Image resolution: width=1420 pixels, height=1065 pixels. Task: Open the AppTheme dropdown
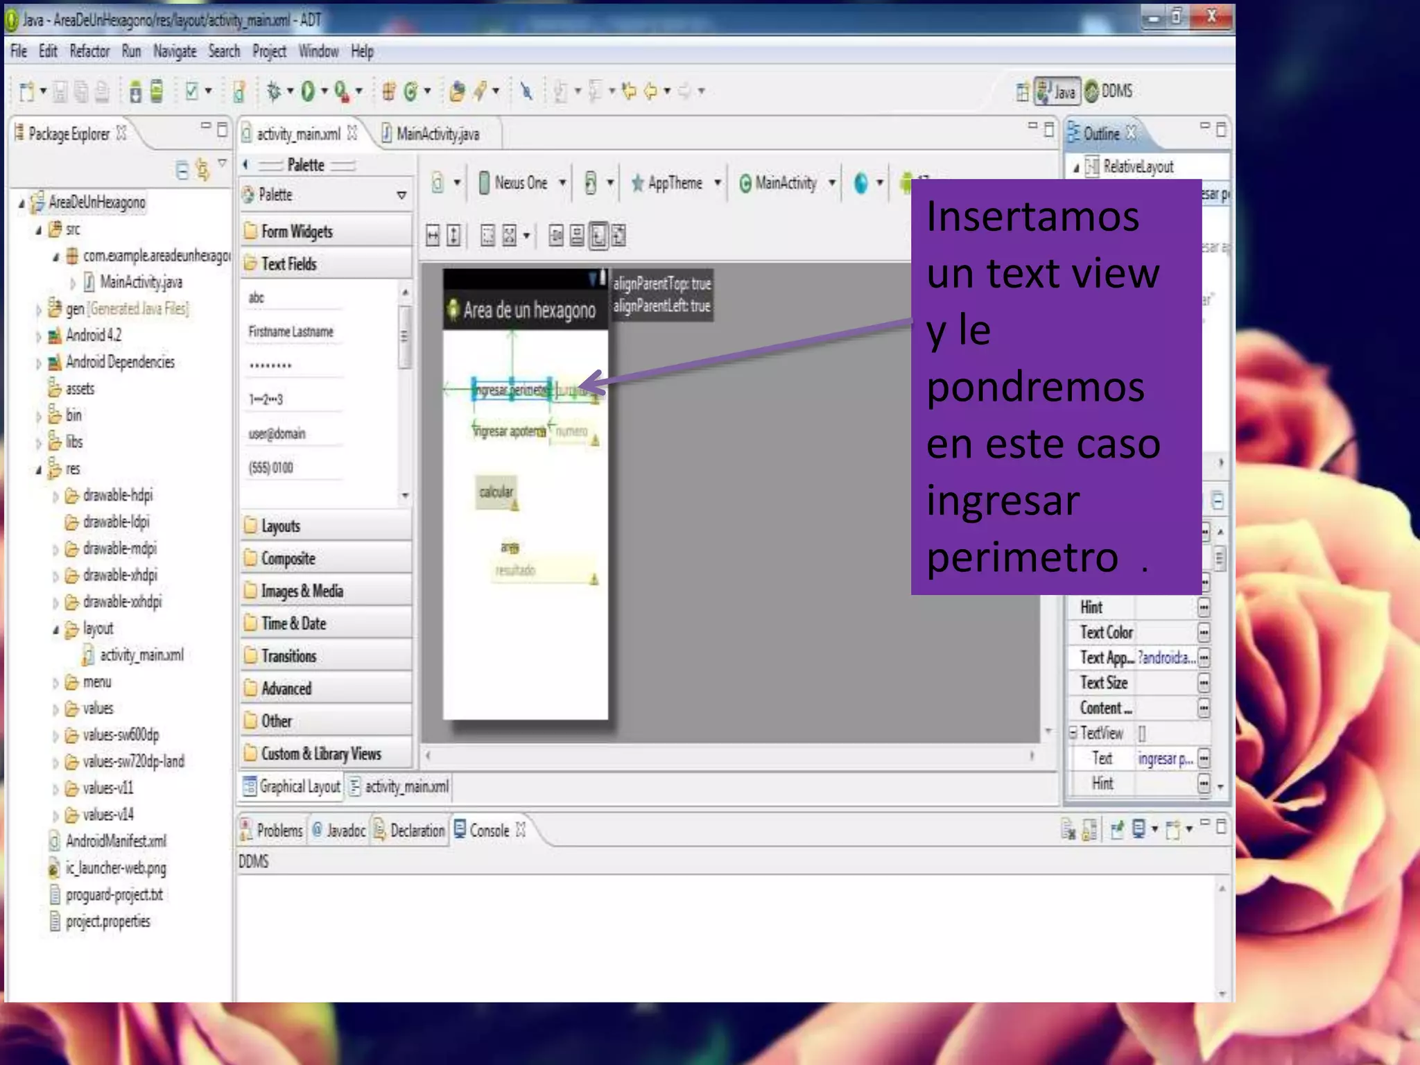[675, 183]
